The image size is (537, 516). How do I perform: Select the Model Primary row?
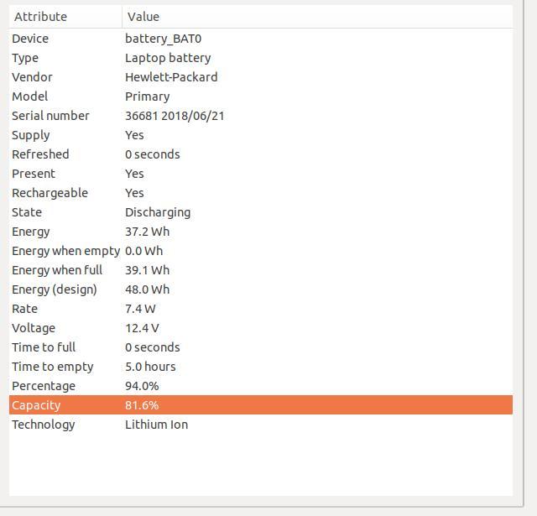pos(261,96)
